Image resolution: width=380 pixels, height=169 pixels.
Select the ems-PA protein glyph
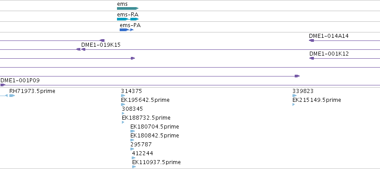coord(126,30)
